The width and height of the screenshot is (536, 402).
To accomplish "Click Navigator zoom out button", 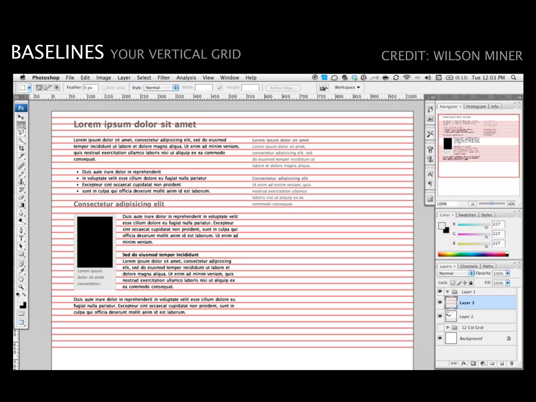I will click(x=472, y=204).
